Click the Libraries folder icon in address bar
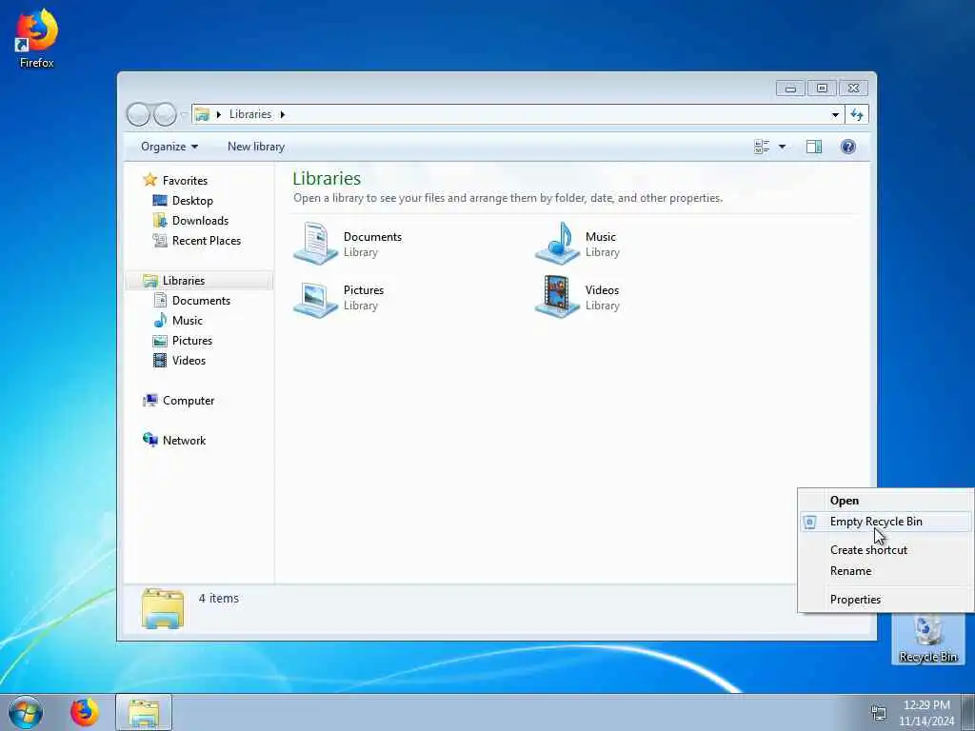 point(202,114)
